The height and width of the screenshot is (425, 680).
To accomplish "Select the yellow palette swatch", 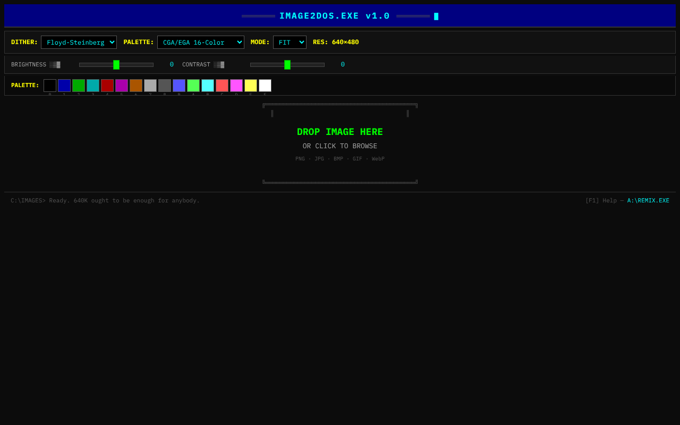I will pyautogui.click(x=251, y=86).
